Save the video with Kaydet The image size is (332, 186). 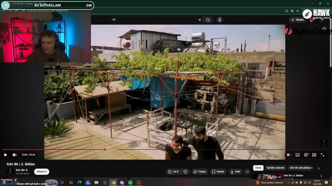click(x=218, y=172)
